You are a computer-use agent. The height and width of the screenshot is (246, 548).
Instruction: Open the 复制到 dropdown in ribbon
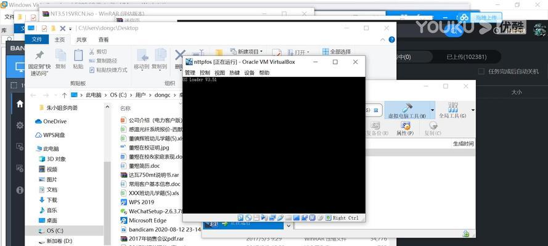click(x=160, y=60)
